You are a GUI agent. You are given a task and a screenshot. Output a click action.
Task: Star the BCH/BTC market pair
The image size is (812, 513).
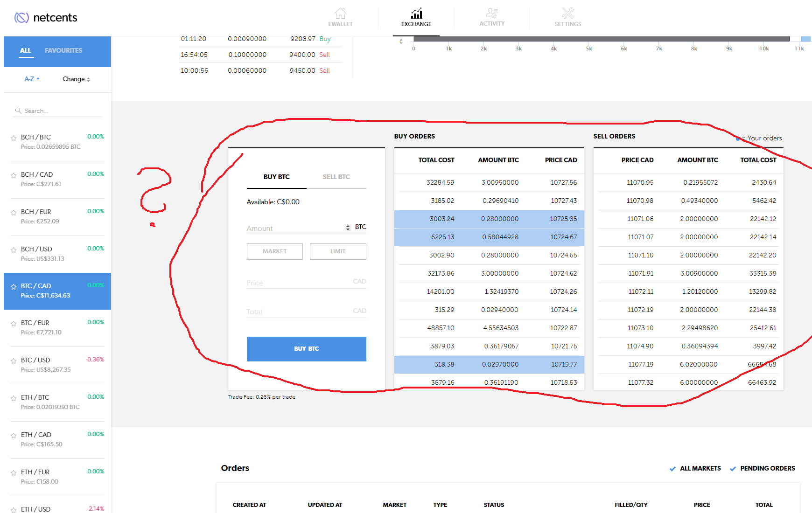(x=13, y=138)
